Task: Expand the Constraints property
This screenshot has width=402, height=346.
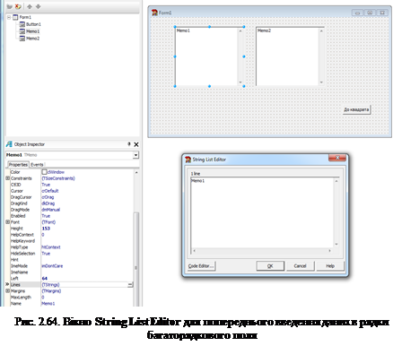Action: point(8,178)
